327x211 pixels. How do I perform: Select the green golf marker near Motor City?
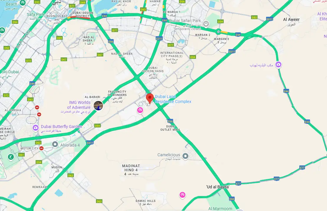point(11,157)
